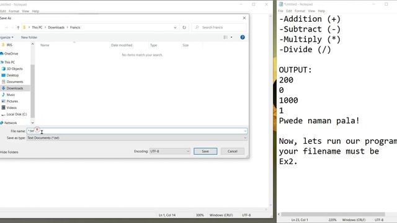The width and height of the screenshot is (397, 223).
Task: Select IRIS folder in the navigation pane
Action: point(9,45)
